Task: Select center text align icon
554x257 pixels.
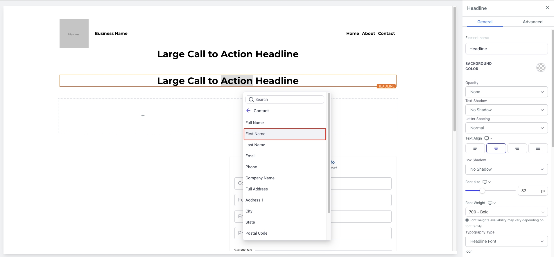Action: click(x=496, y=148)
